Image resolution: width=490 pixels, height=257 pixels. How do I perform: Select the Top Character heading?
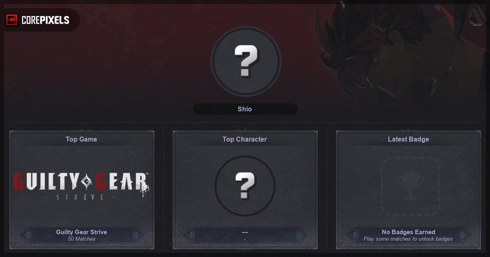[245, 139]
